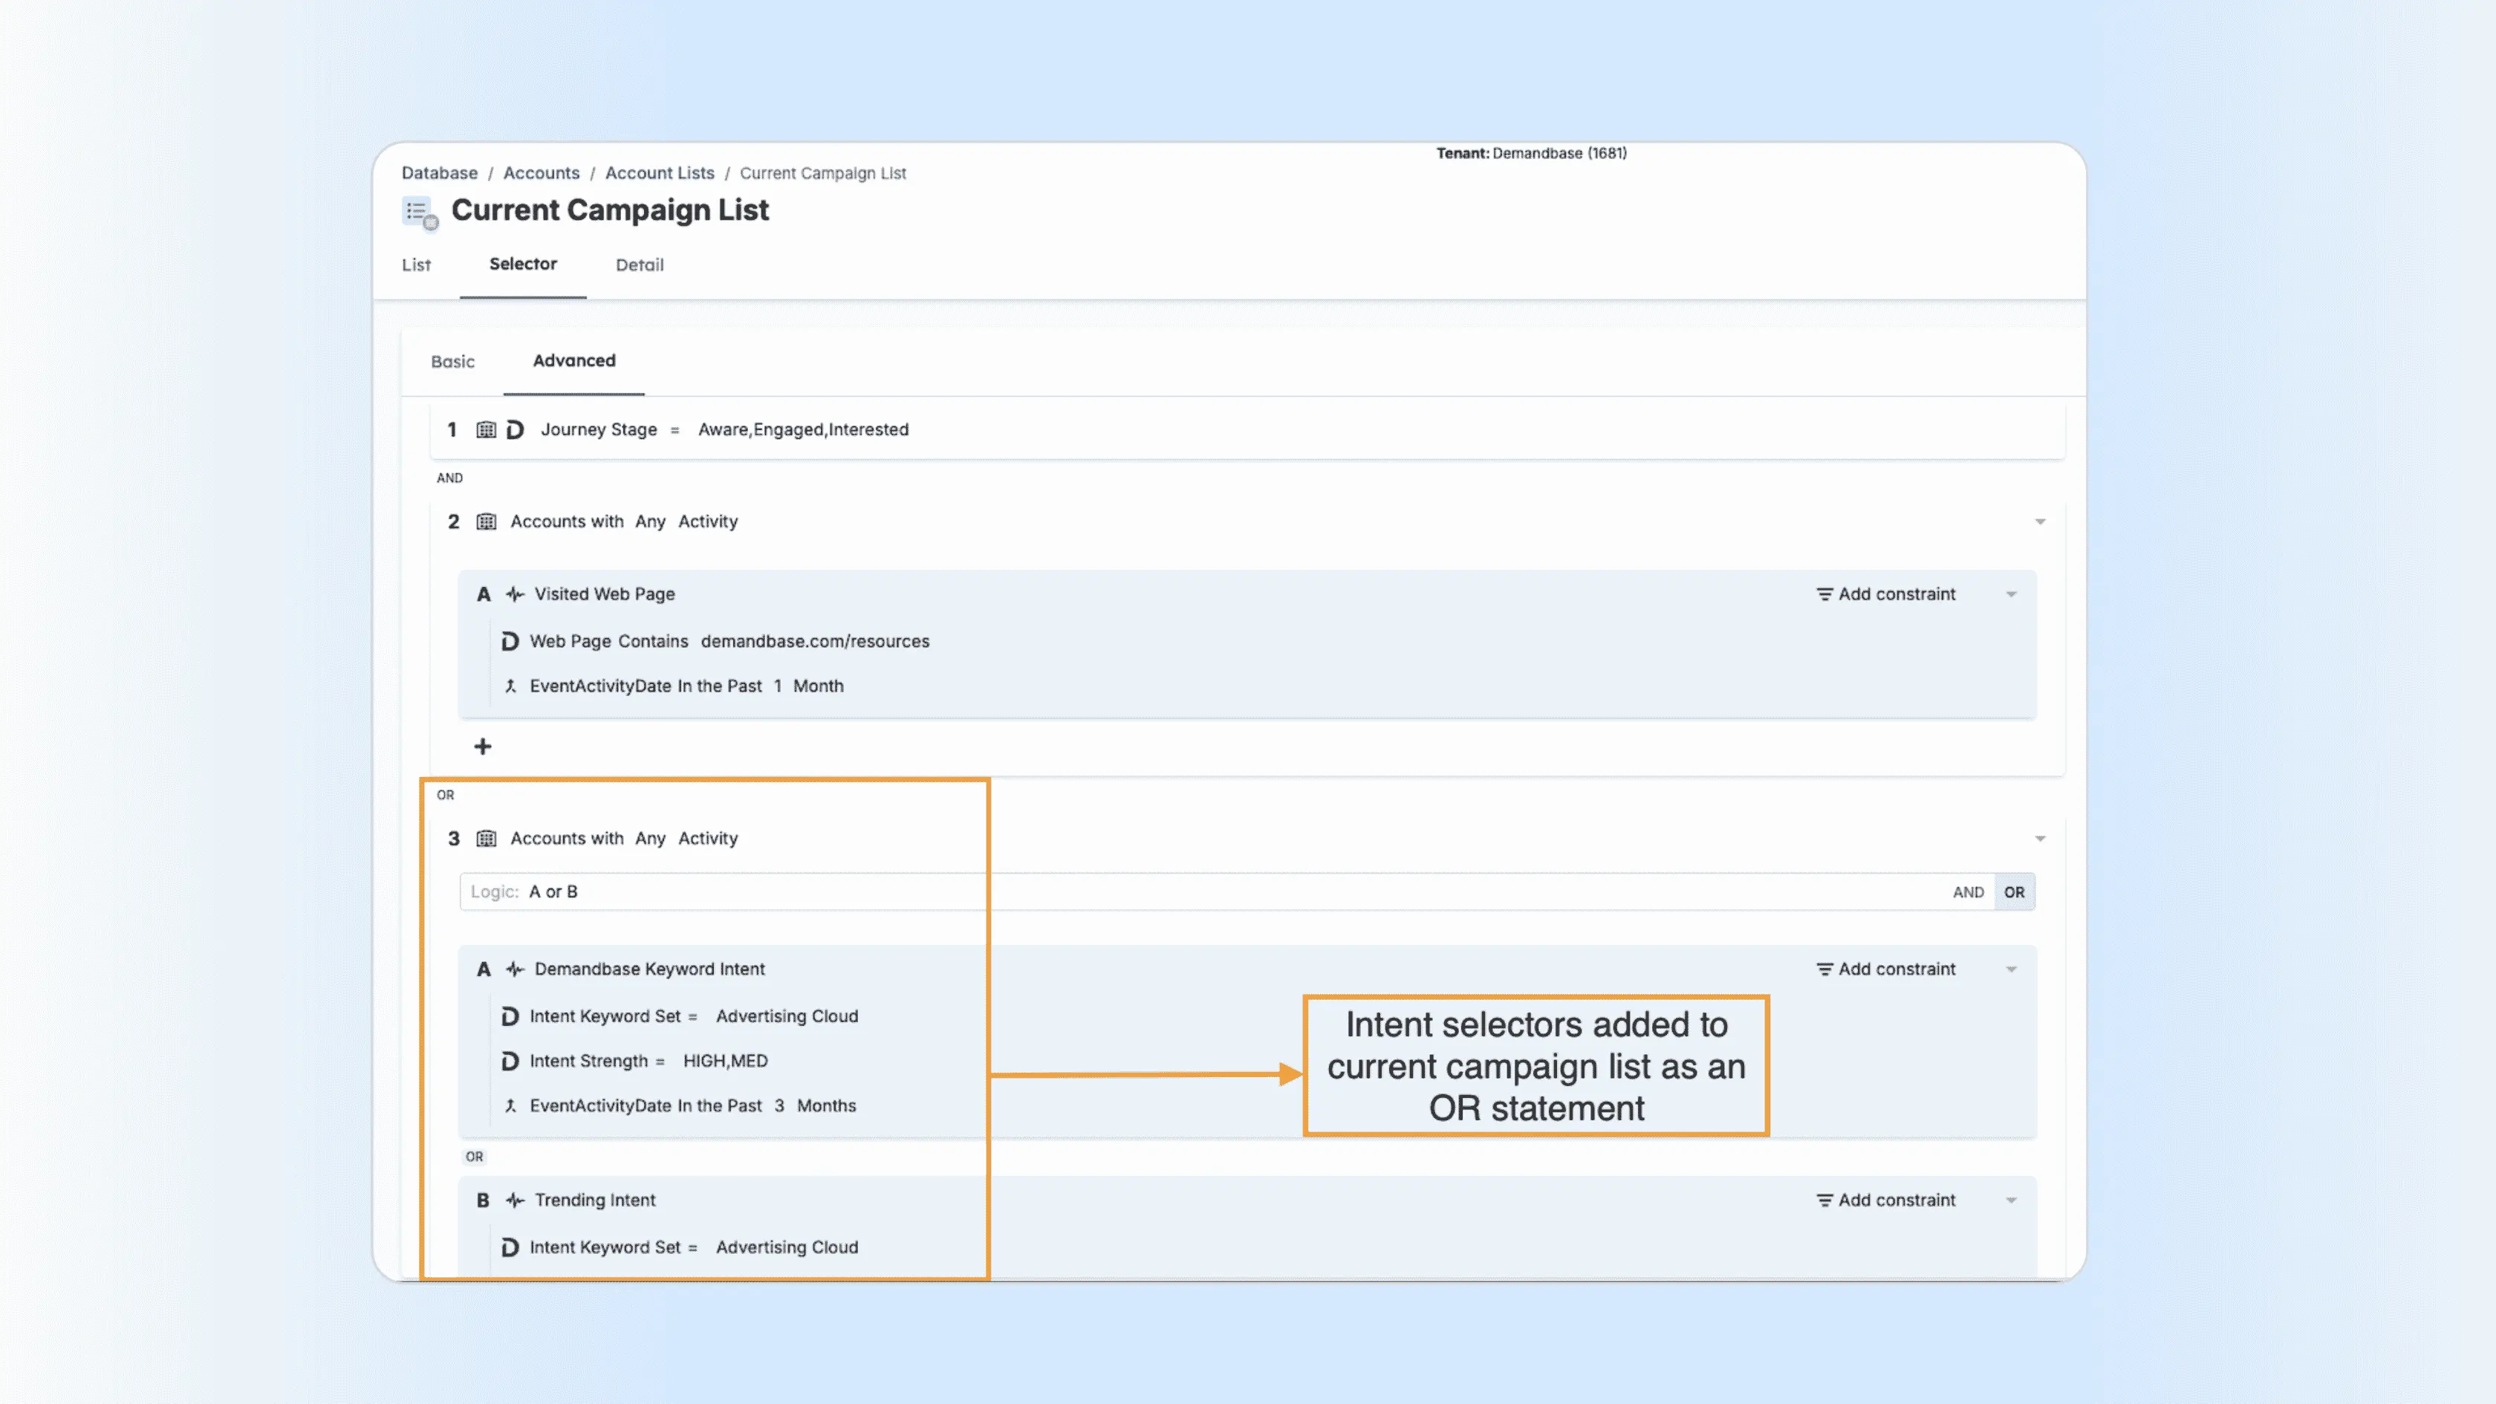Select the Advanced selector mode tab
The width and height of the screenshot is (2496, 1404).
point(573,360)
